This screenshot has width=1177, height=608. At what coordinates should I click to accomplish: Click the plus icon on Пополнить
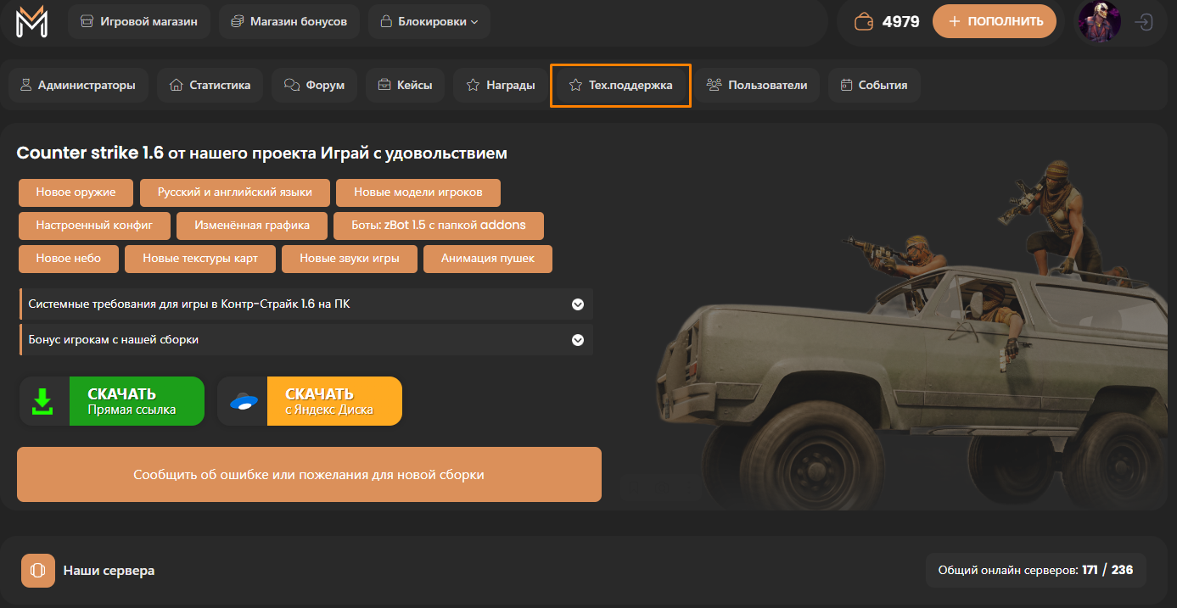tap(954, 21)
